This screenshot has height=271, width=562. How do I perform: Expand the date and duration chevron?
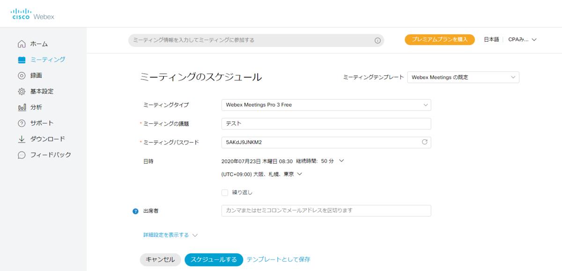(x=341, y=161)
